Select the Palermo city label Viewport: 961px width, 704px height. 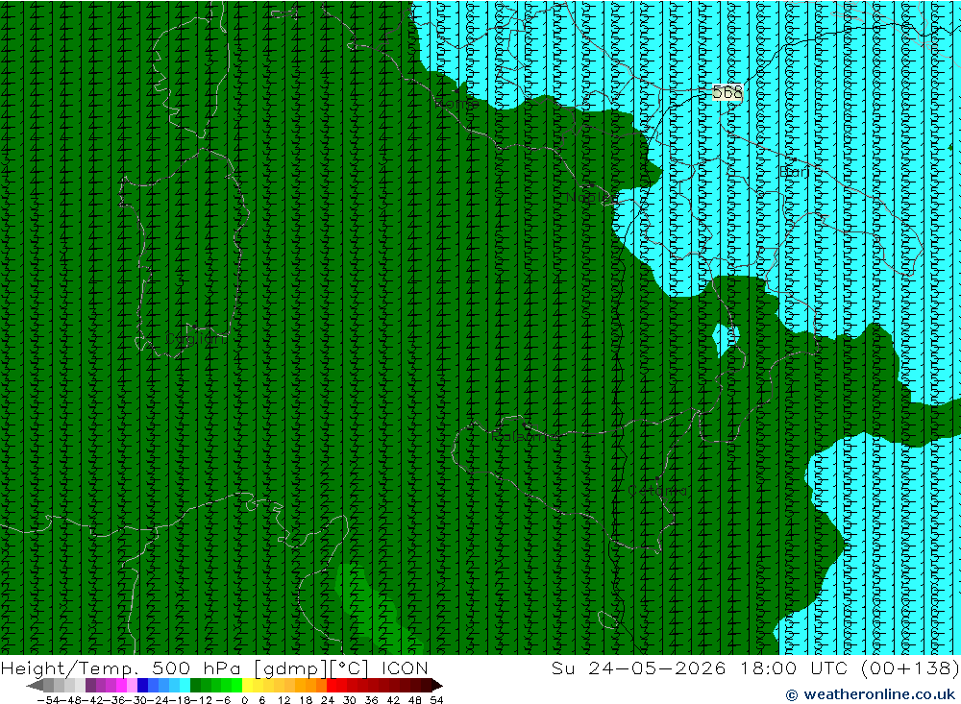pyautogui.click(x=525, y=436)
